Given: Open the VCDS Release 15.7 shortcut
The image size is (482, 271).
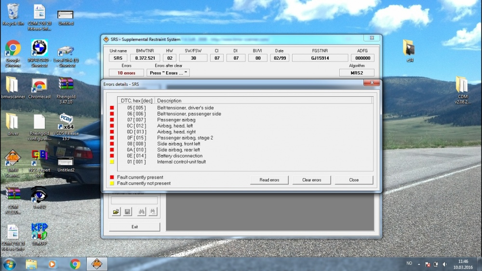Looking at the screenshot, I should (66, 125).
